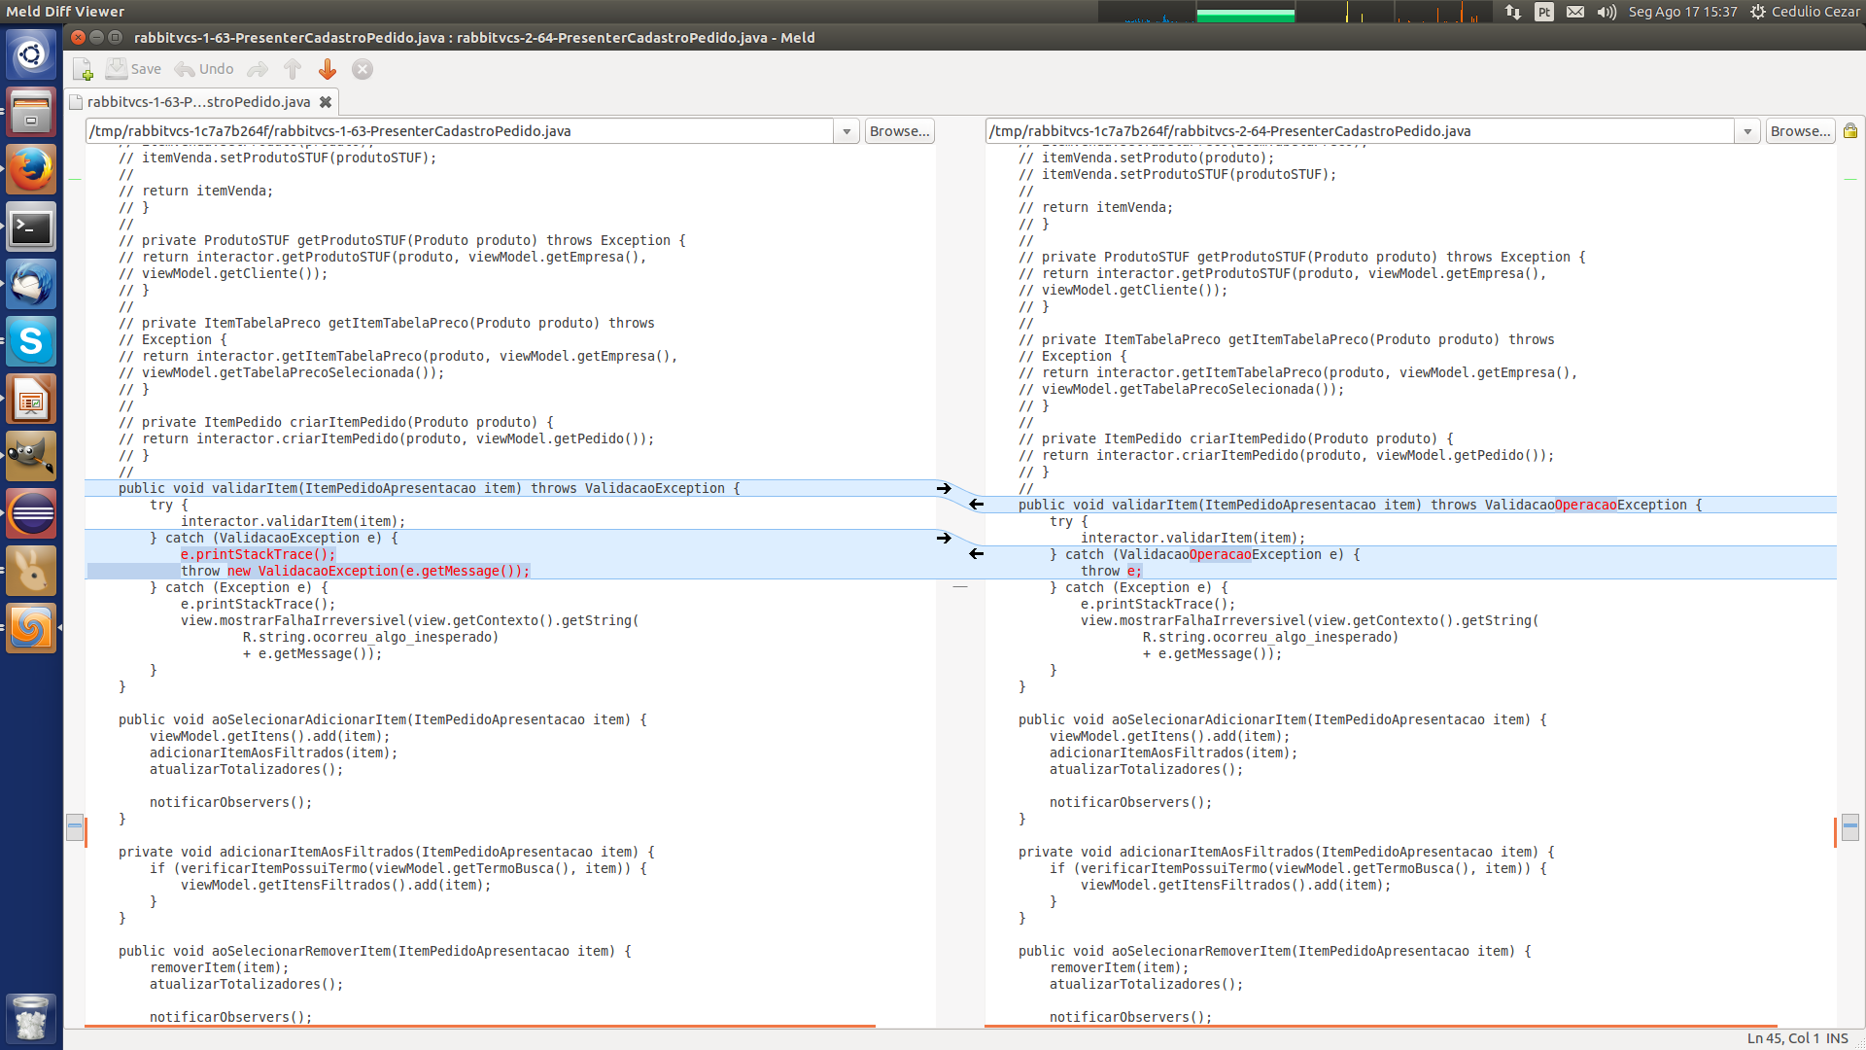Toggle the read-only lock on right pane

point(1850,131)
